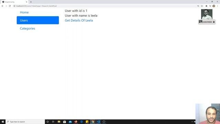
Task: Open the Categories navigation link
Action: click(x=27, y=28)
